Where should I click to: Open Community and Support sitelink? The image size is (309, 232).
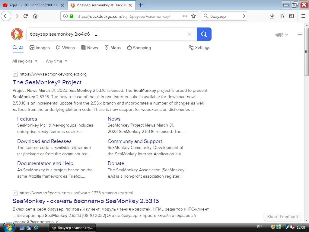[x=135, y=141]
